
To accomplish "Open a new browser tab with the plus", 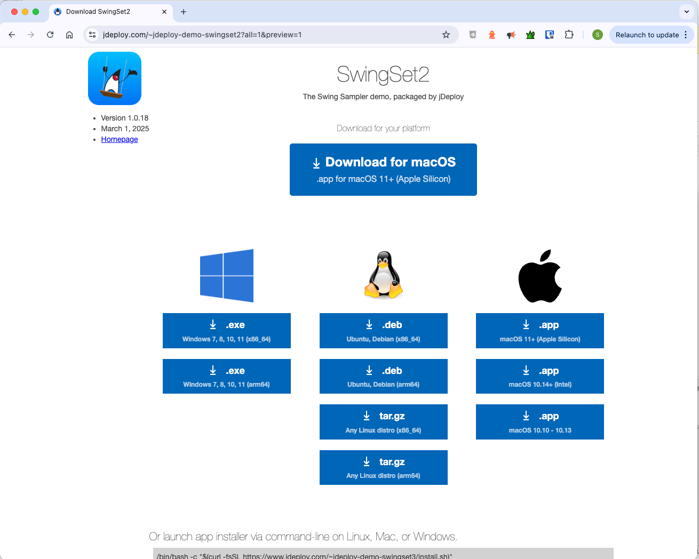I will coord(184,11).
